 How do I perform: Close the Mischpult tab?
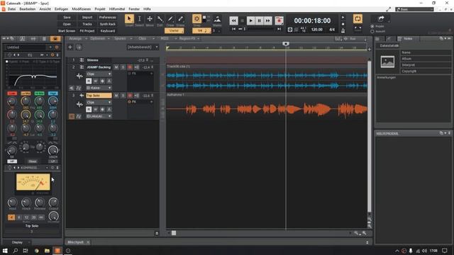coord(88,242)
